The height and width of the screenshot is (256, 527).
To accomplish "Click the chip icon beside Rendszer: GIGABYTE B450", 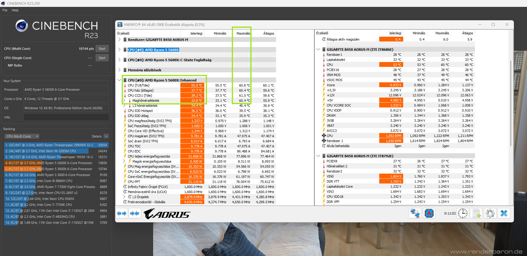I will point(125,40).
